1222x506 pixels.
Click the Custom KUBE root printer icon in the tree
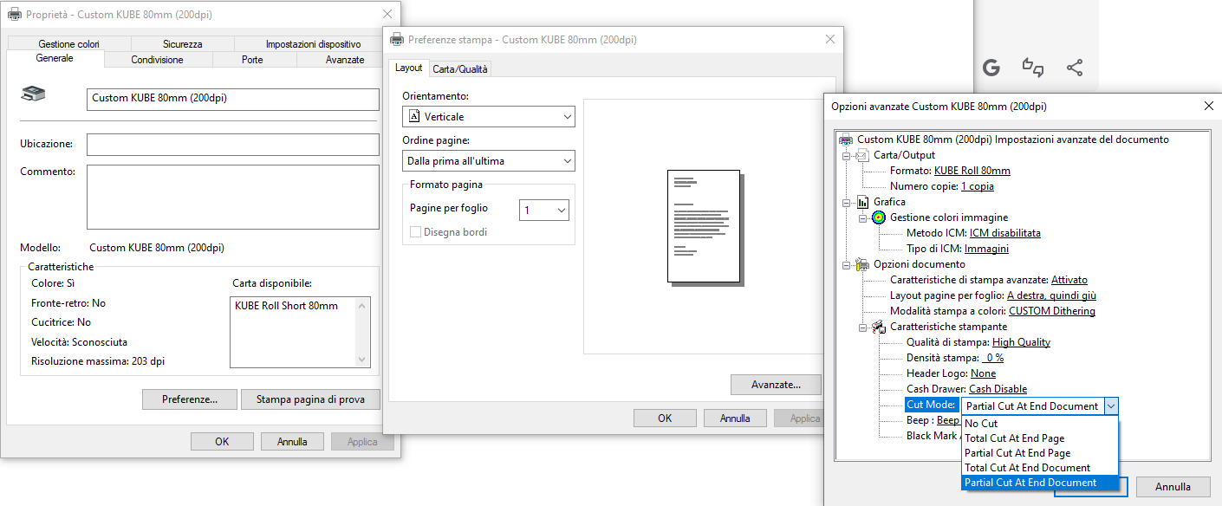[x=846, y=139]
